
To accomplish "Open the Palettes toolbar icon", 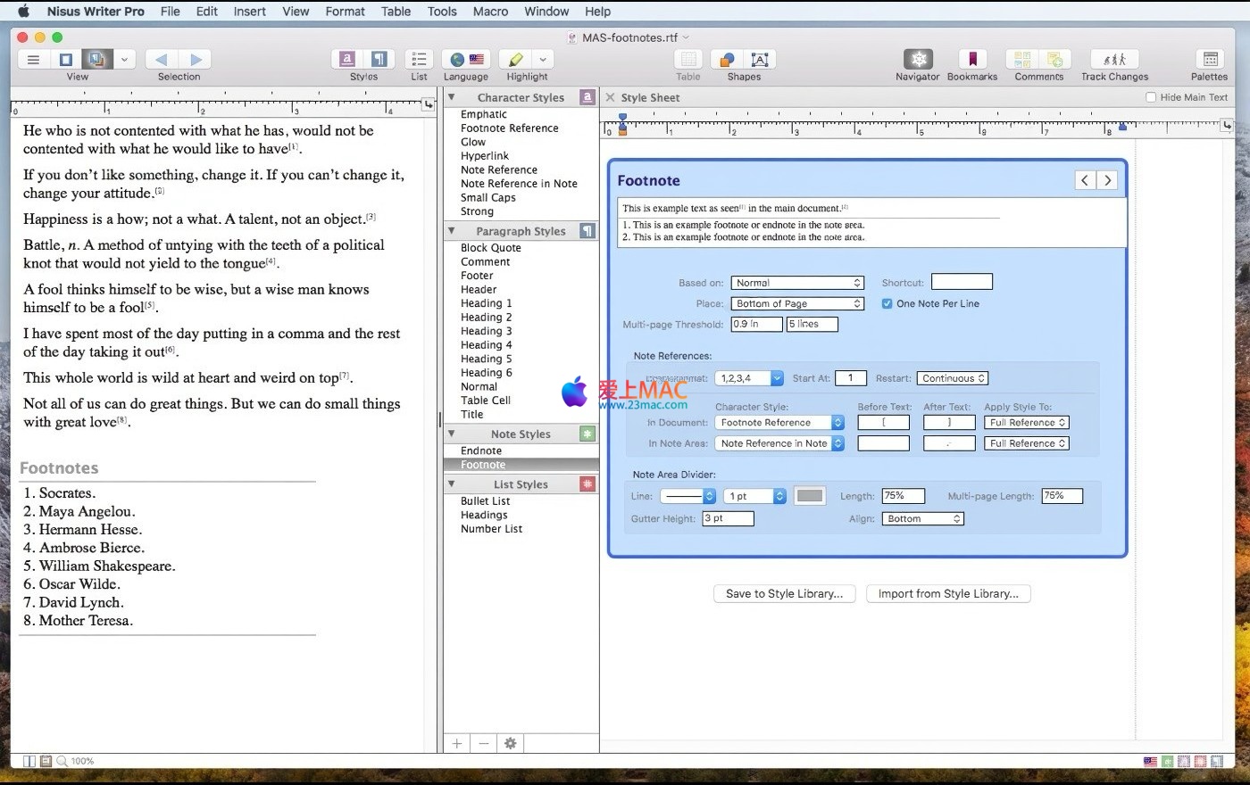I will (x=1209, y=60).
